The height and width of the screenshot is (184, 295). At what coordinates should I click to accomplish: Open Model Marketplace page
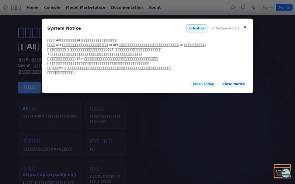pyautogui.click(x=86, y=7)
